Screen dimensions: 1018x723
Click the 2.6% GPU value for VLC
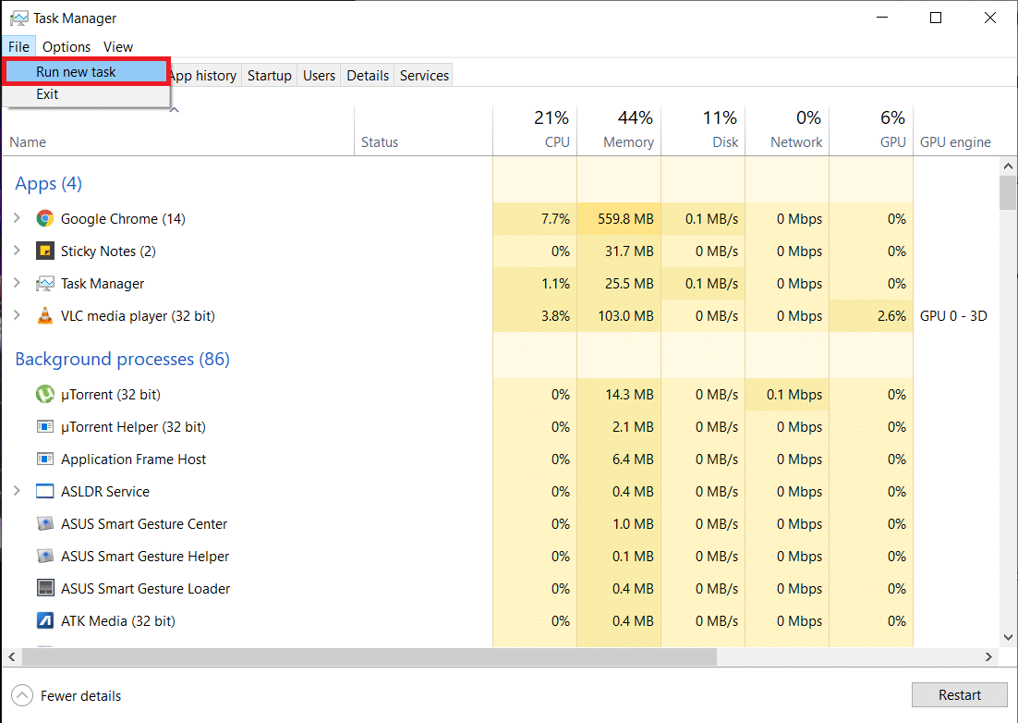pyautogui.click(x=891, y=315)
